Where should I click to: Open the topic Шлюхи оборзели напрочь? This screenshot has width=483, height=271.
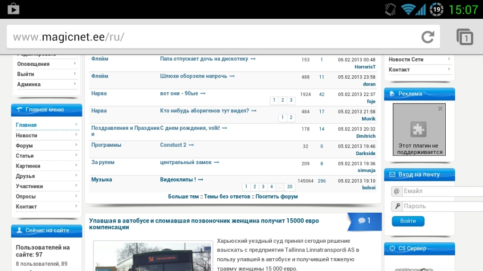(x=193, y=76)
